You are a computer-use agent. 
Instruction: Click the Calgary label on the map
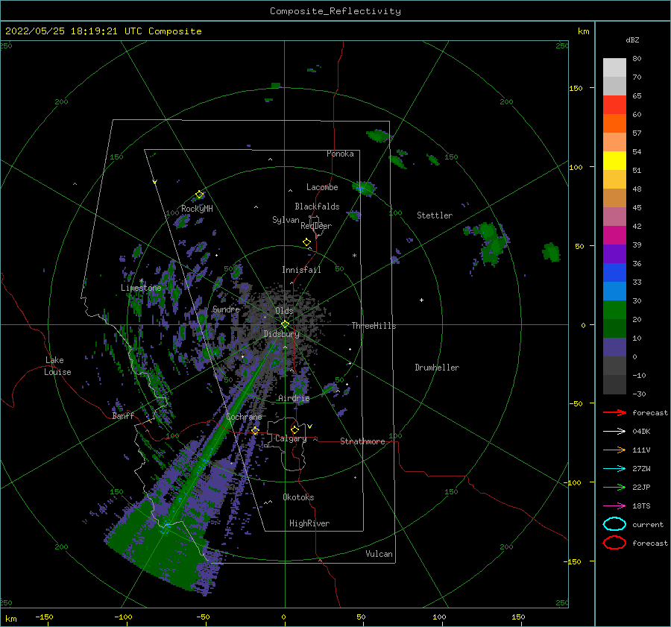[x=291, y=438]
